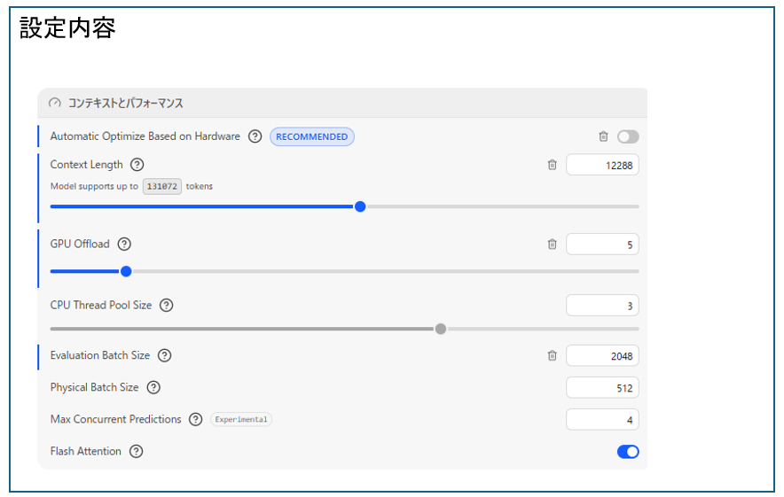Click the Context Length value field 12288
Image resolution: width=784 pixels, height=497 pixels.
click(602, 165)
